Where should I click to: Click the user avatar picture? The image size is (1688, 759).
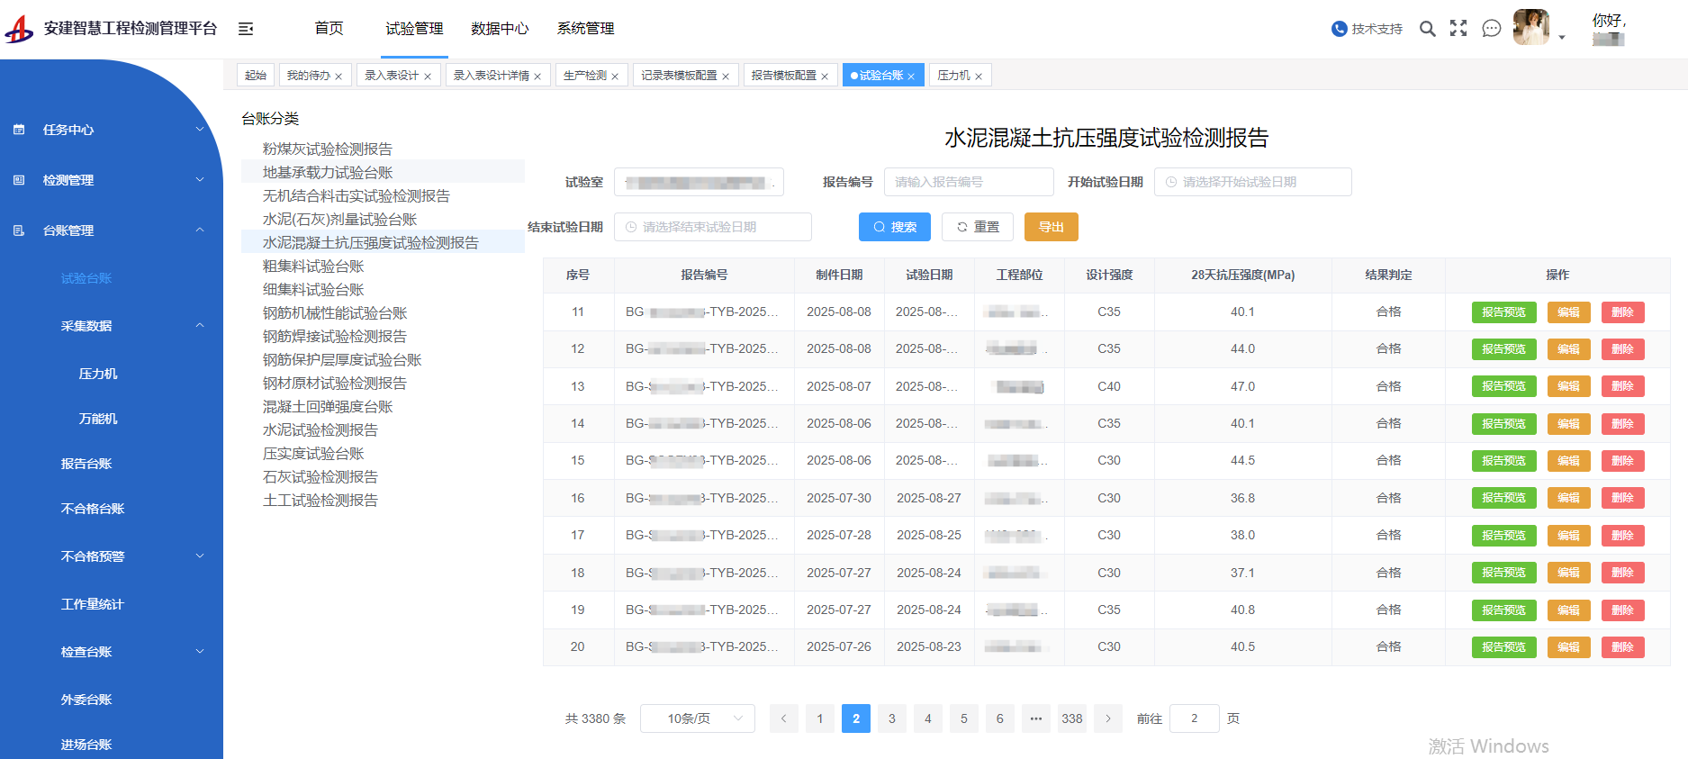click(1530, 27)
